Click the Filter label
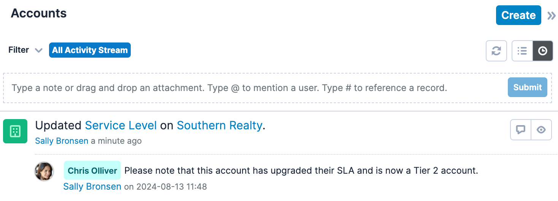Viewport: 558px width, 201px height. pos(19,50)
